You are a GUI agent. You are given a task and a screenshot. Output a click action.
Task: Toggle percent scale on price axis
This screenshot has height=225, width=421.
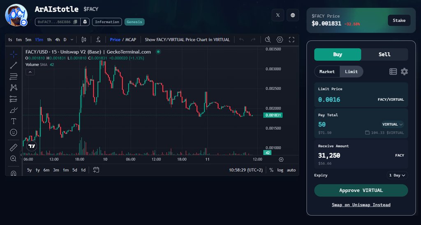271,170
